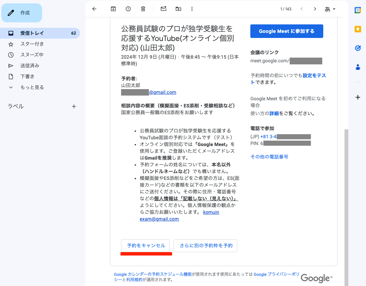Screen dimensions: 366x286
Task: Open スター付き starred folder
Action: pyautogui.click(x=40, y=44)
